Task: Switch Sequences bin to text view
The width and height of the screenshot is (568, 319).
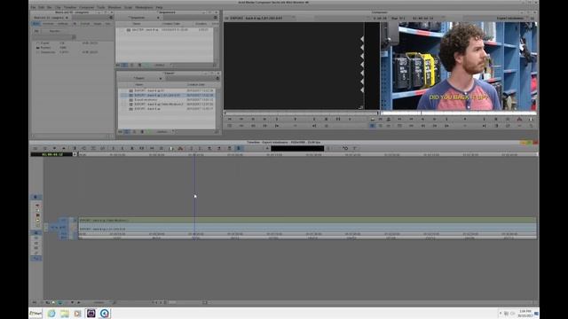Action: tap(124, 65)
